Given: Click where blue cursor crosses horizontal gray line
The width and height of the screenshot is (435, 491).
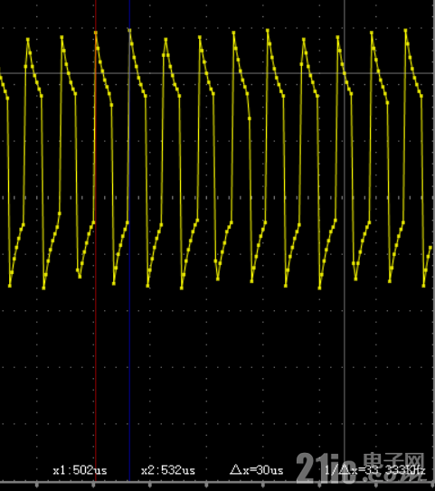Looking at the screenshot, I should tap(129, 73).
